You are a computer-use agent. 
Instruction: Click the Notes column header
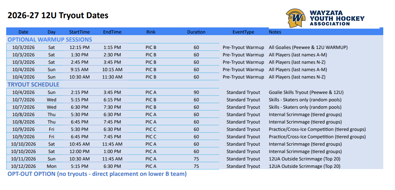275,32
